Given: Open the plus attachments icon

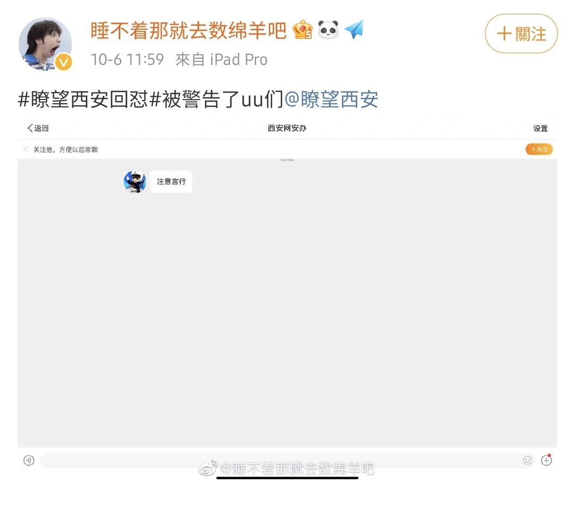Looking at the screenshot, I should pyautogui.click(x=546, y=460).
